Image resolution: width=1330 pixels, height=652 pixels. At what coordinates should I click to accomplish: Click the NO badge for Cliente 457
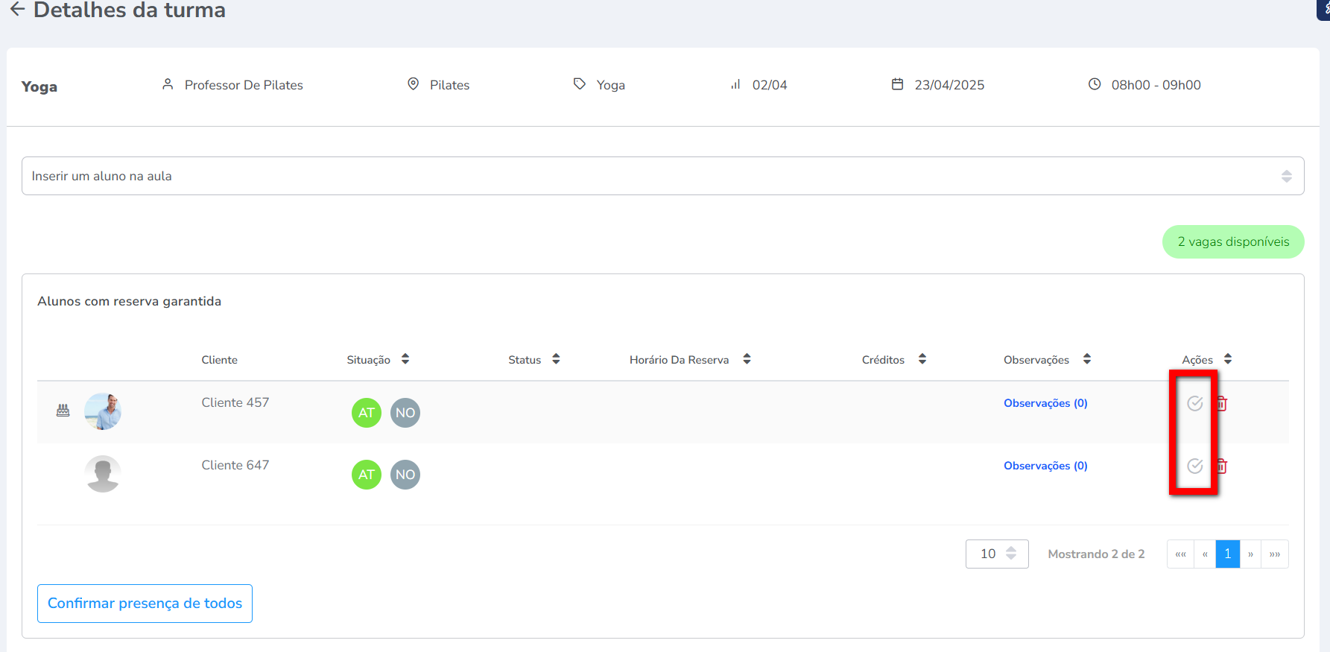(405, 413)
